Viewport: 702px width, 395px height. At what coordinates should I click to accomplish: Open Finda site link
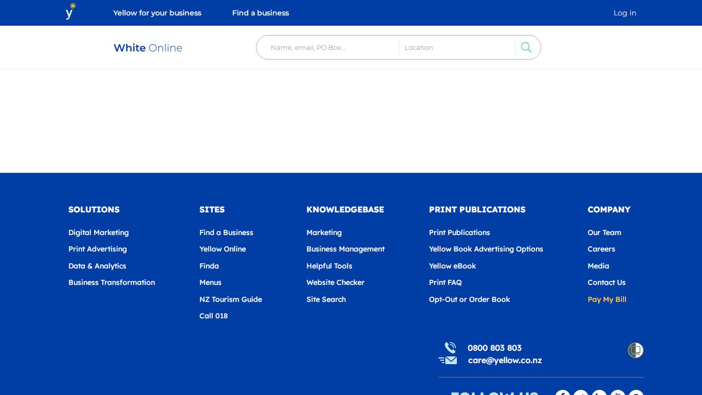pos(209,266)
